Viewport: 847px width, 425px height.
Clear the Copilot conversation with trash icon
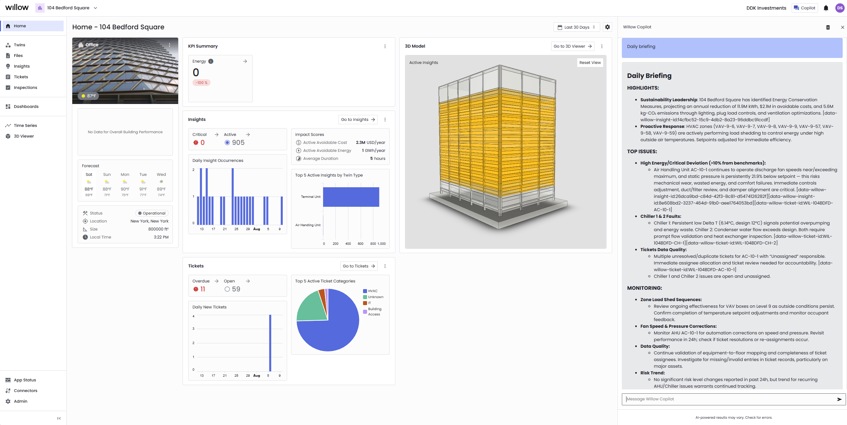pos(828,27)
